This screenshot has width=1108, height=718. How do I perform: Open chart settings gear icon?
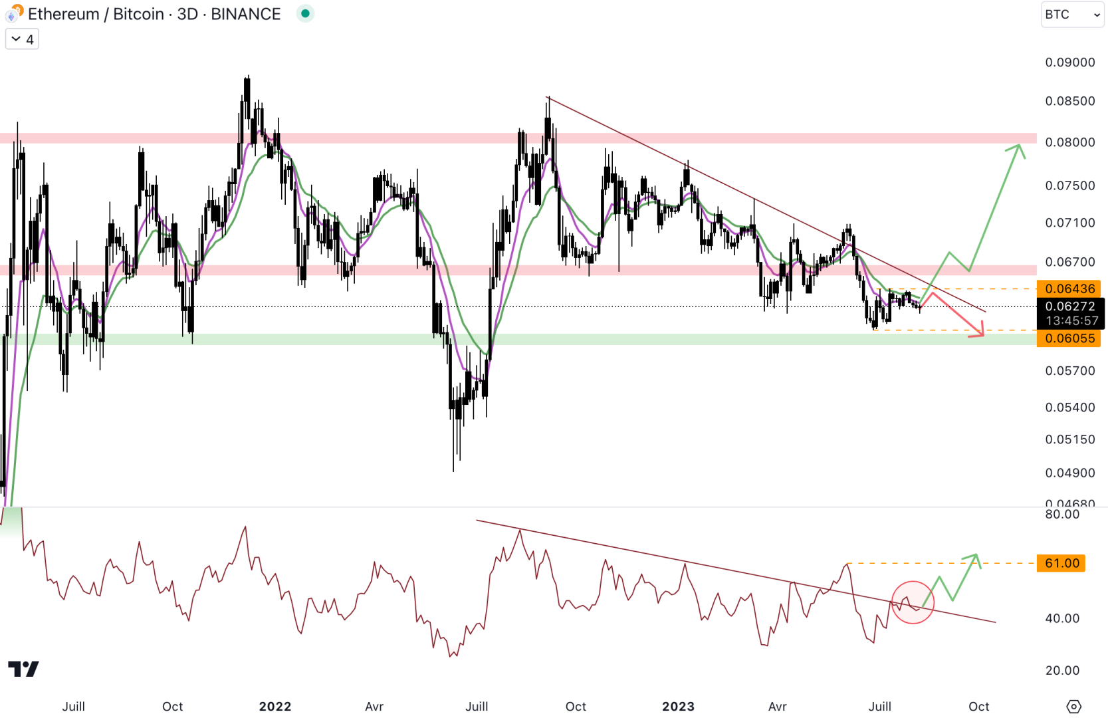[1073, 706]
